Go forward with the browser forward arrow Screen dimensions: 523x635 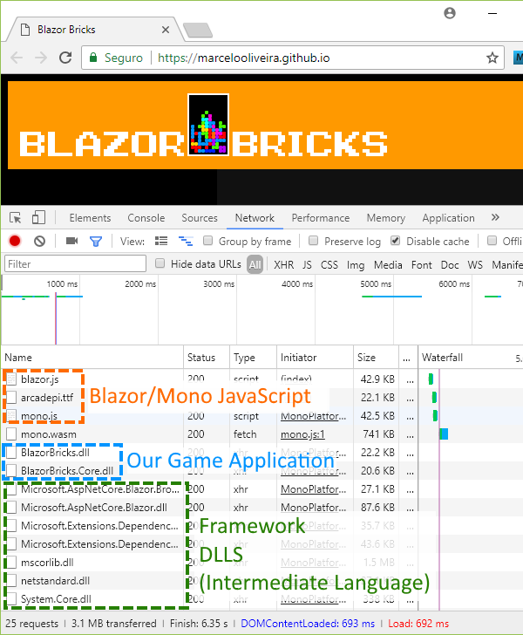41,58
